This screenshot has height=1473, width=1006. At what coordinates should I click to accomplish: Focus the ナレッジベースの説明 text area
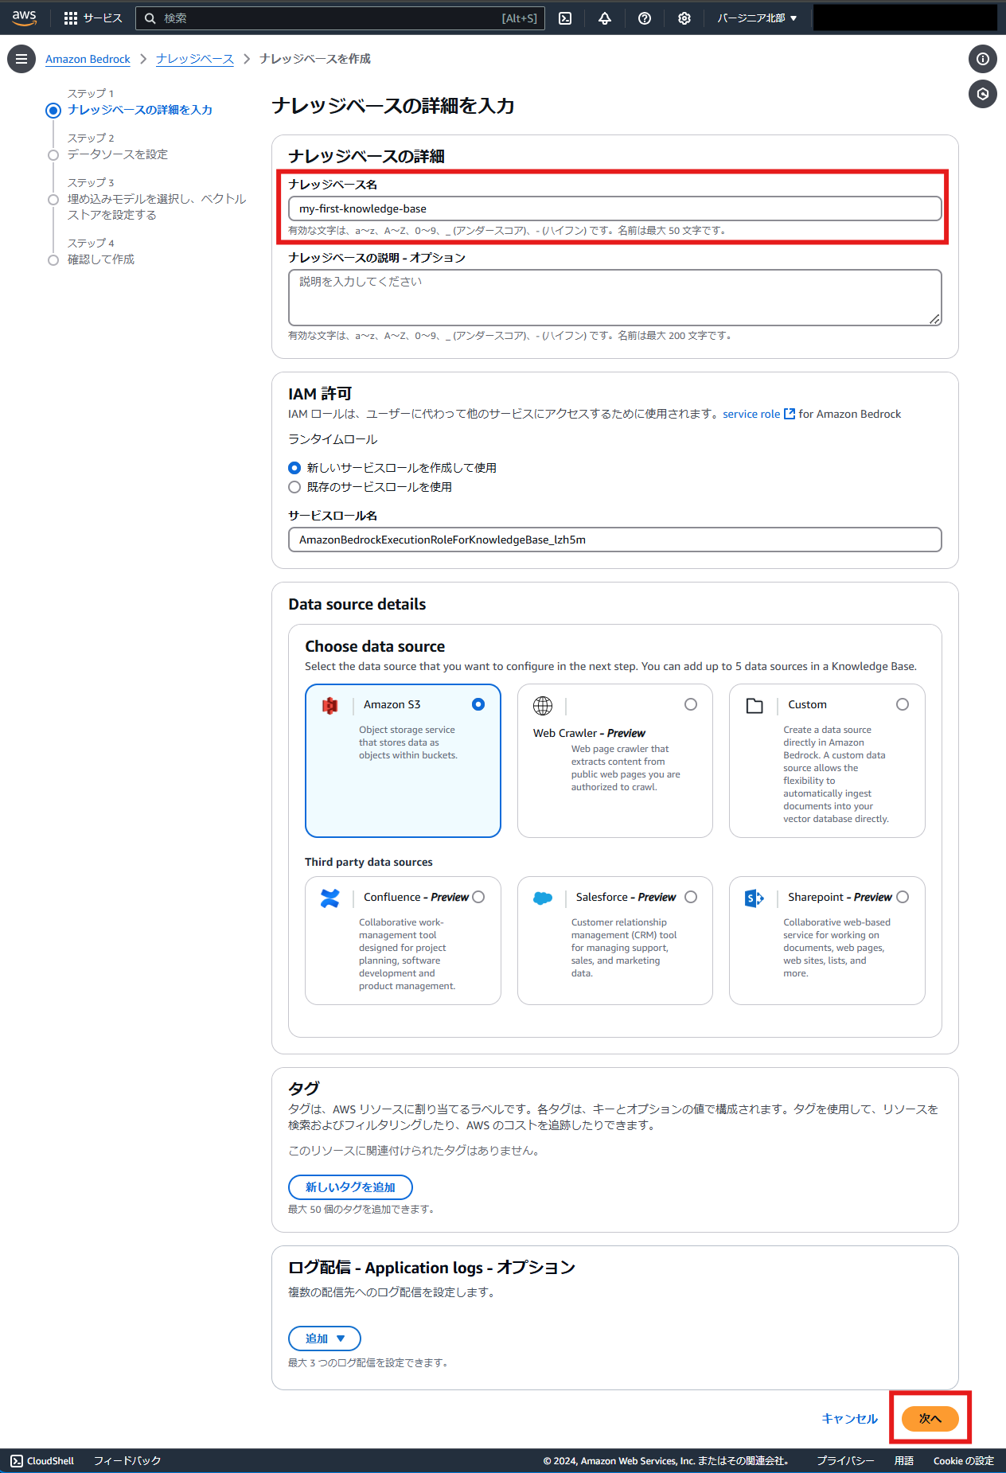615,298
